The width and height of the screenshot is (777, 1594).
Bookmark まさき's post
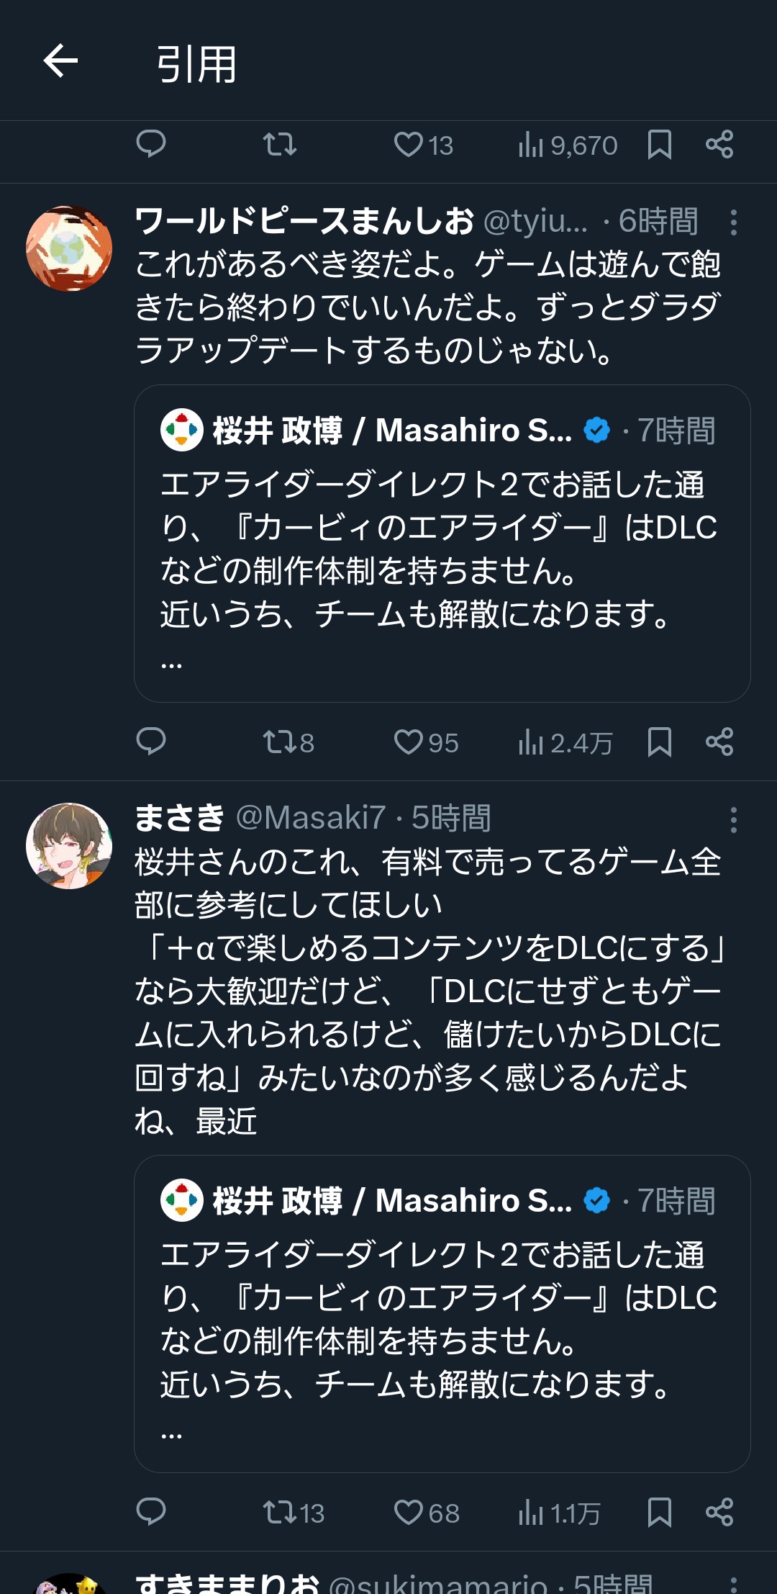[659, 1512]
